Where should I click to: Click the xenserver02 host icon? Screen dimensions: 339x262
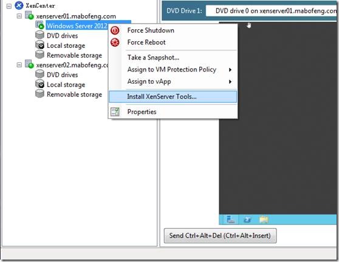coord(29,64)
